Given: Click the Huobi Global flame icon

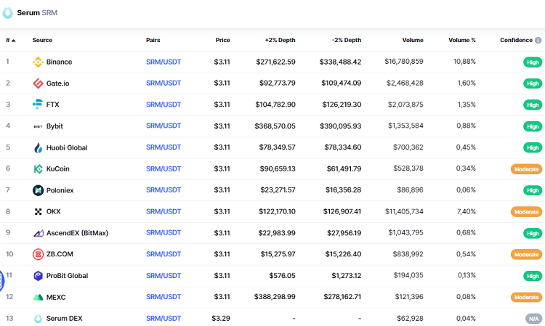Looking at the screenshot, I should [x=39, y=147].
